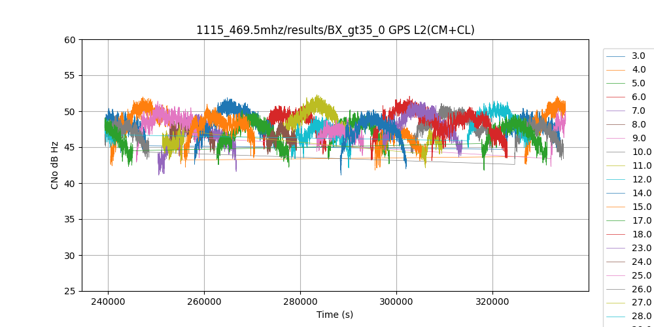The image size is (654, 327).
Task: Toggle series 10.0 label in legend
Action: click(641, 152)
